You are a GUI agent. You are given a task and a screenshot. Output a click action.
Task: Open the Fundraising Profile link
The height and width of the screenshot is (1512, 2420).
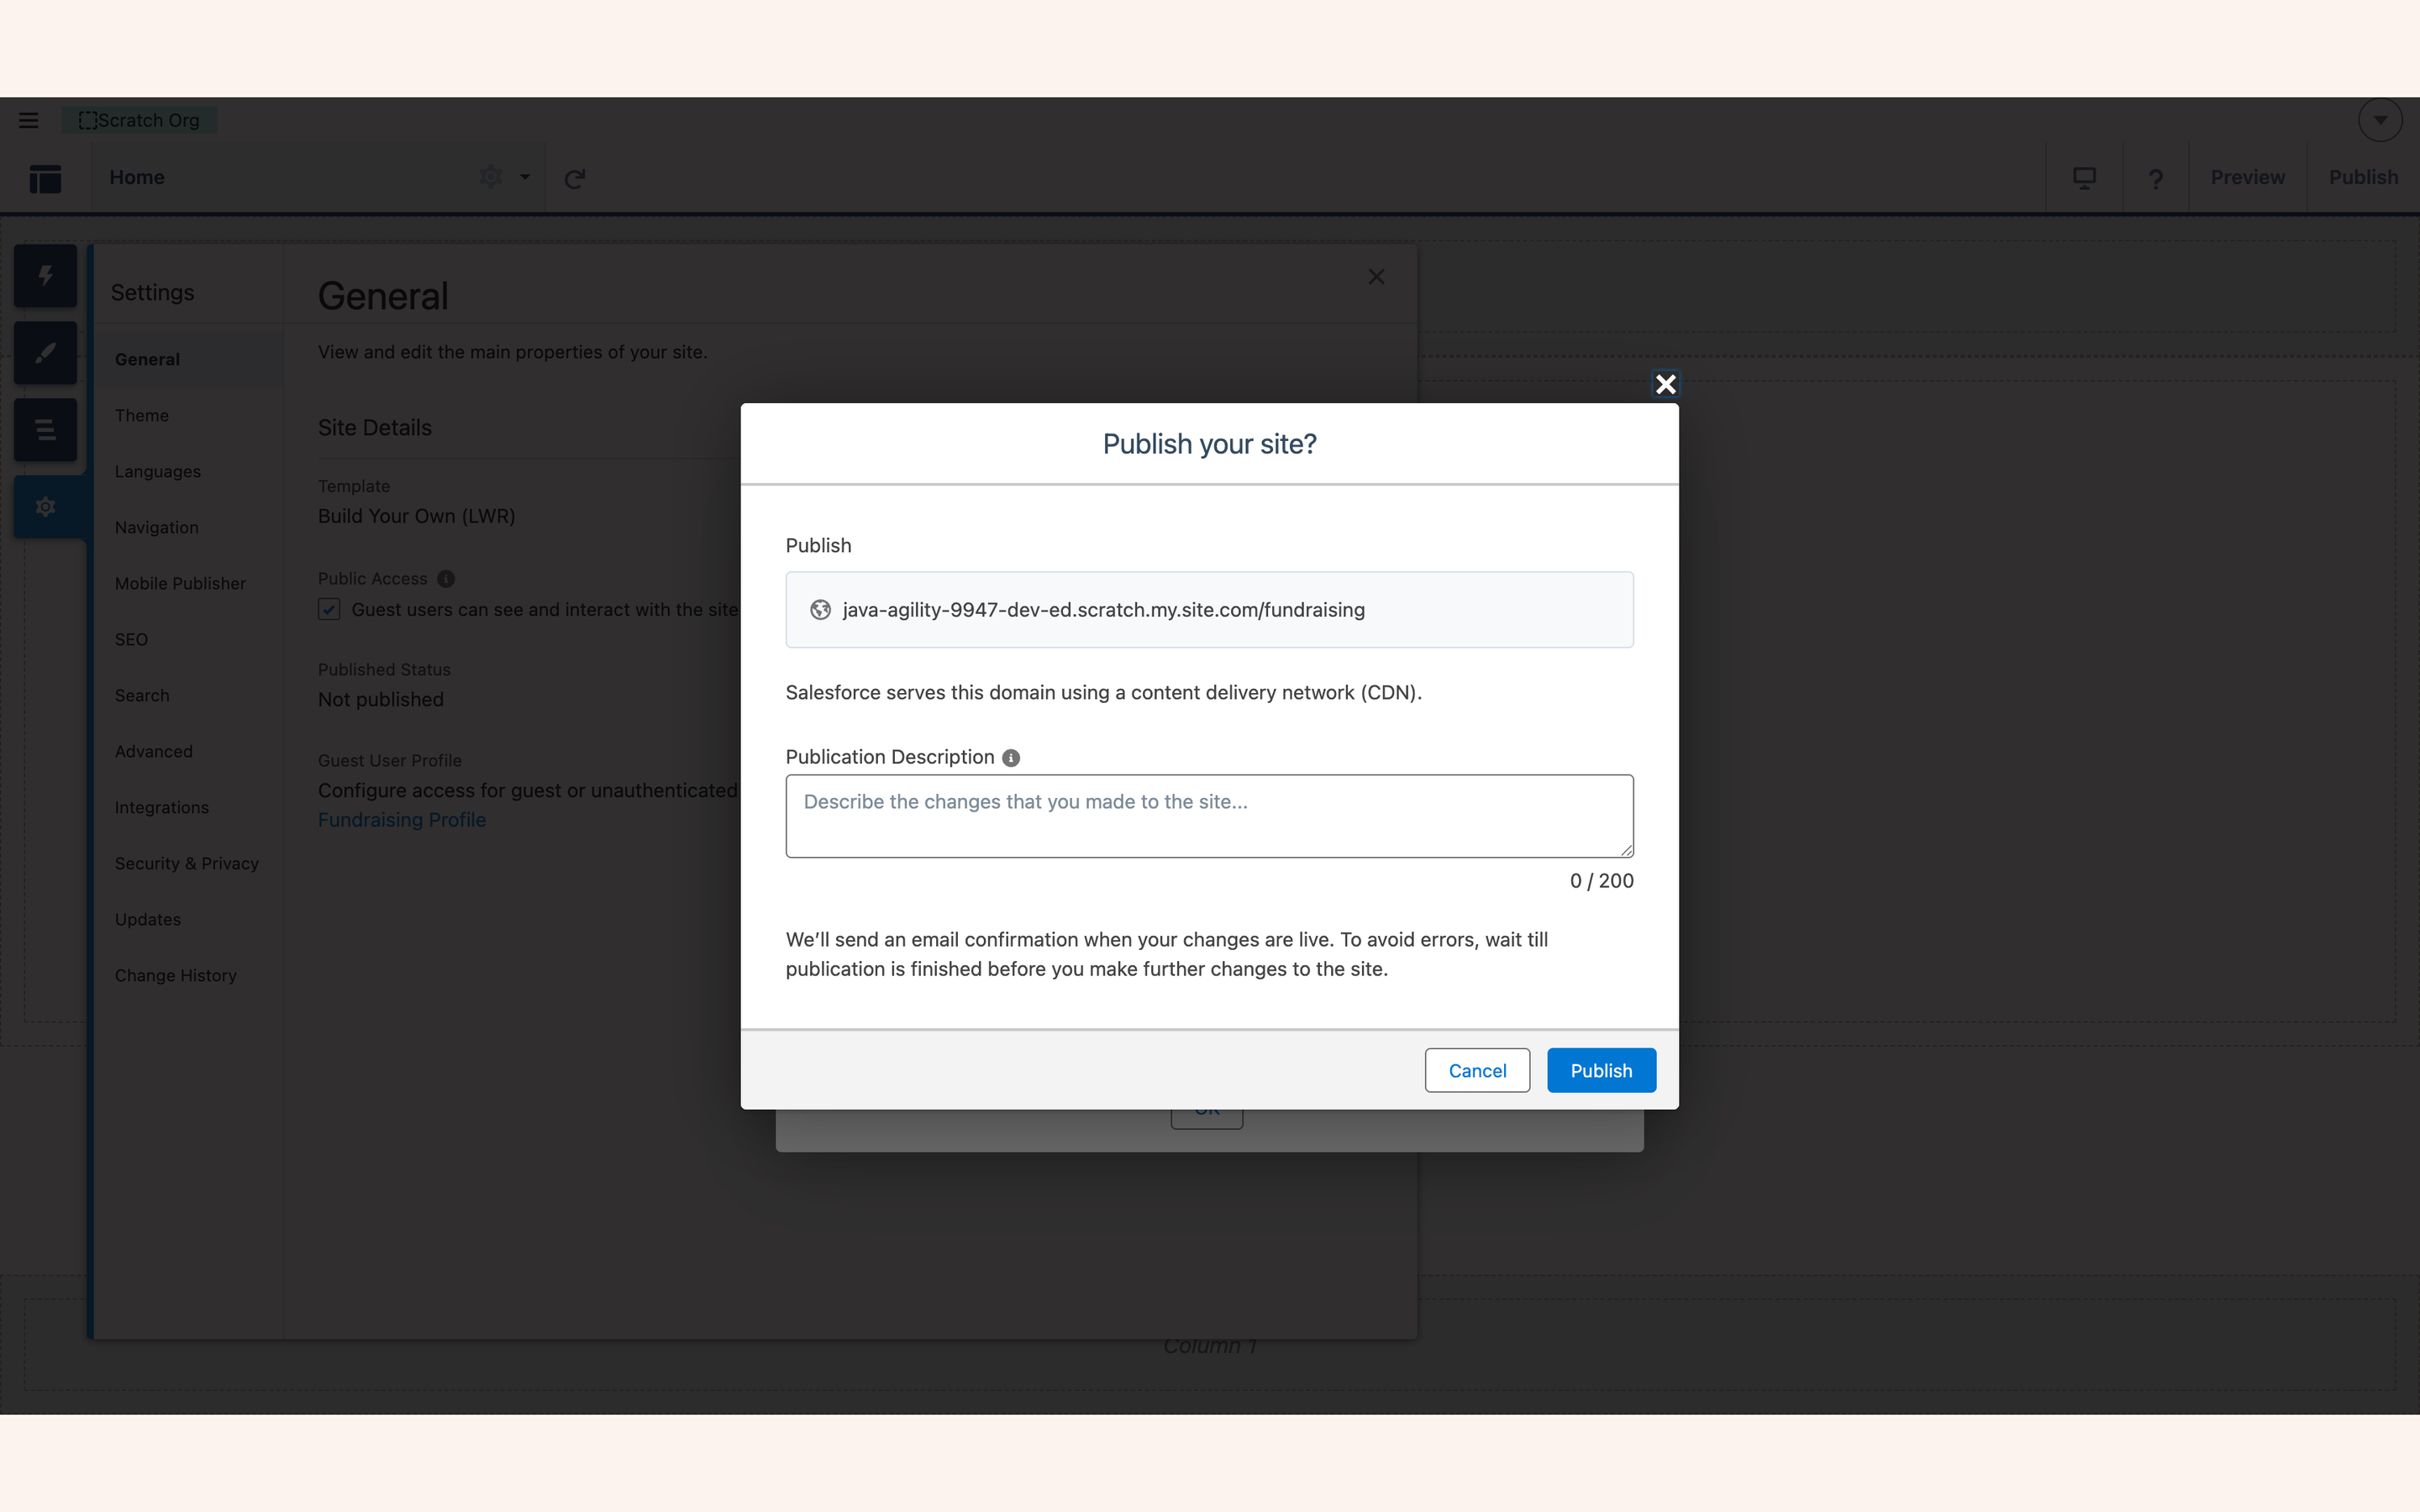coord(402,820)
